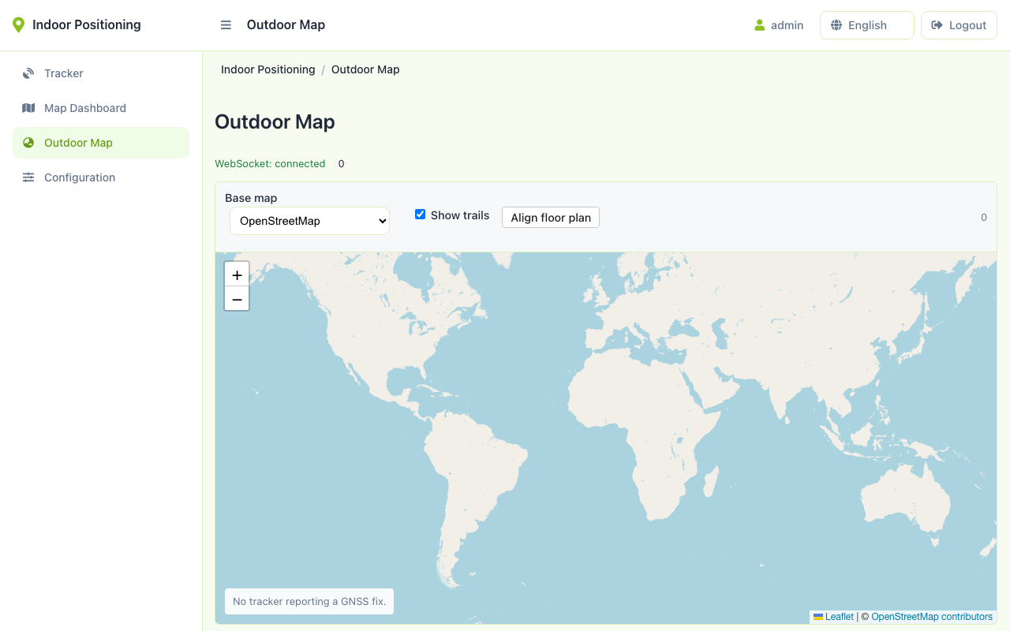Click the admin user icon
This screenshot has height=631, width=1010.
[x=760, y=25]
